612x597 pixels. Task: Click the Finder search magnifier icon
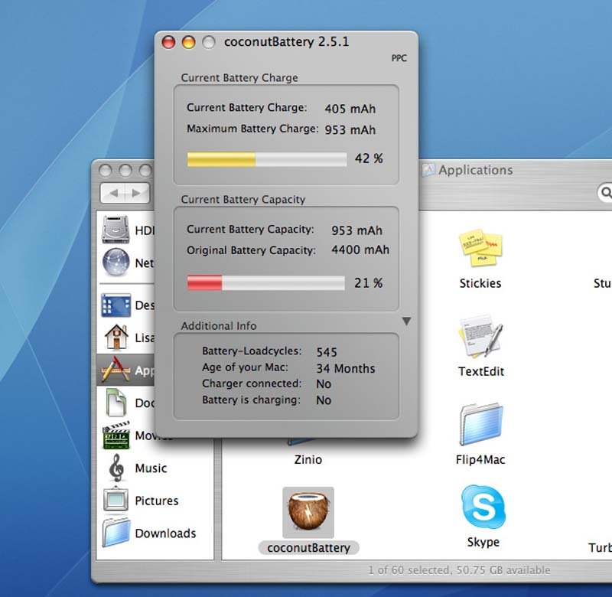606,192
